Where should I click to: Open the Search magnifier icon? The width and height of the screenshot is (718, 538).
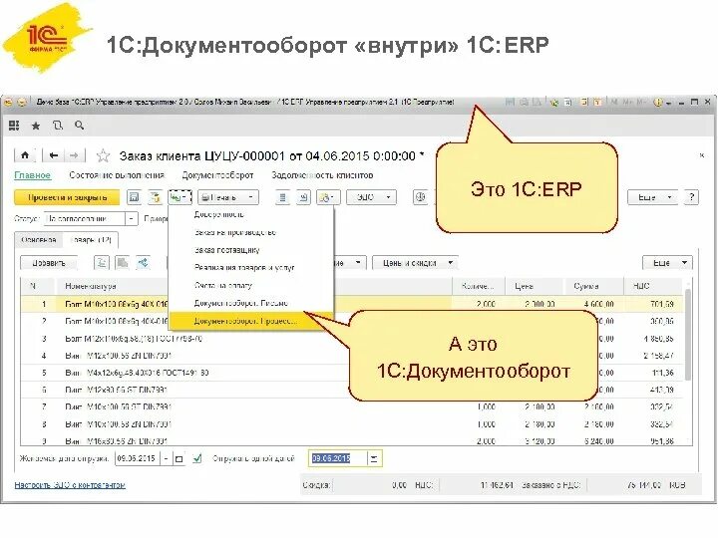[x=79, y=126]
